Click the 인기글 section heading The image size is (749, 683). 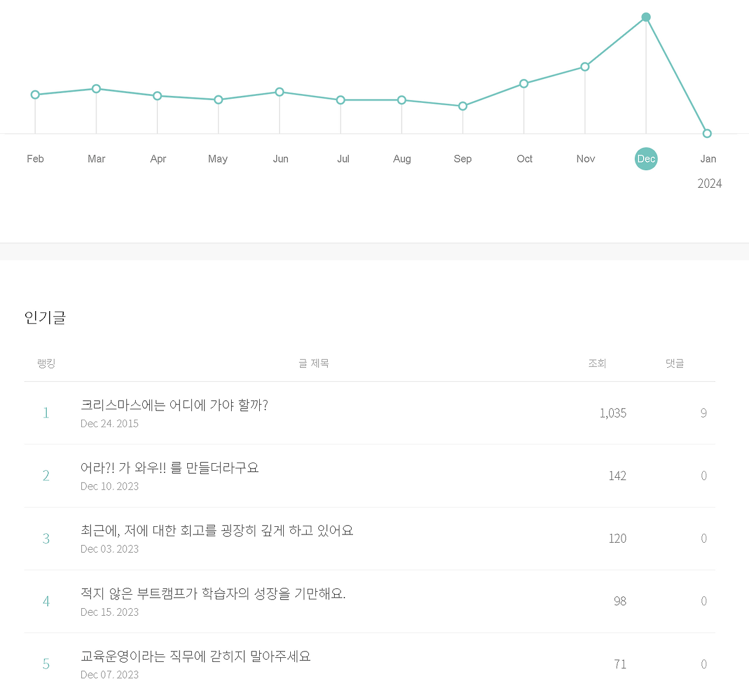coord(45,318)
